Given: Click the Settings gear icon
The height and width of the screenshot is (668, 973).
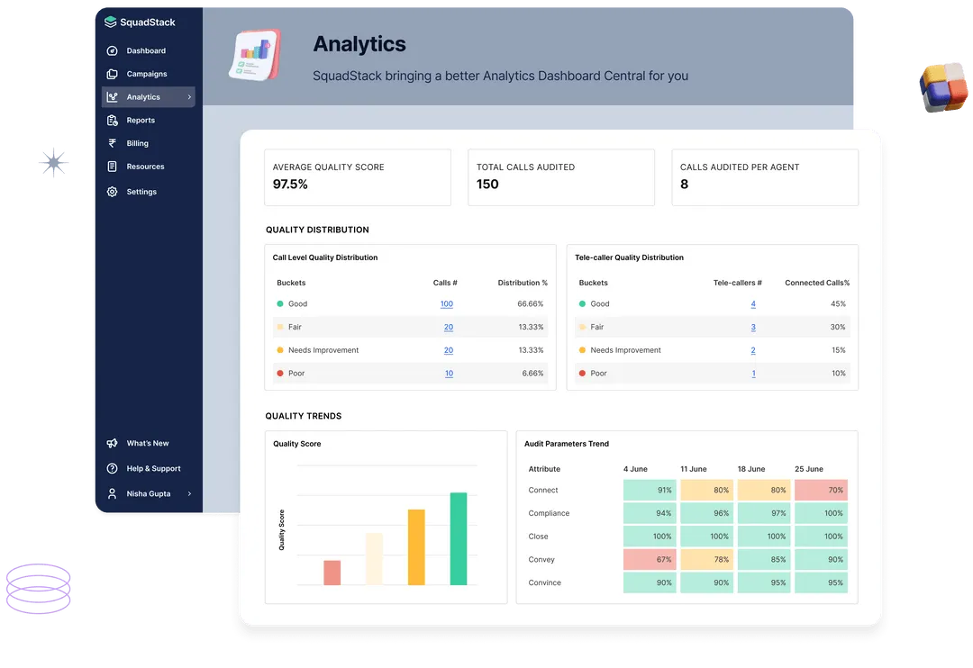Looking at the screenshot, I should (x=113, y=192).
